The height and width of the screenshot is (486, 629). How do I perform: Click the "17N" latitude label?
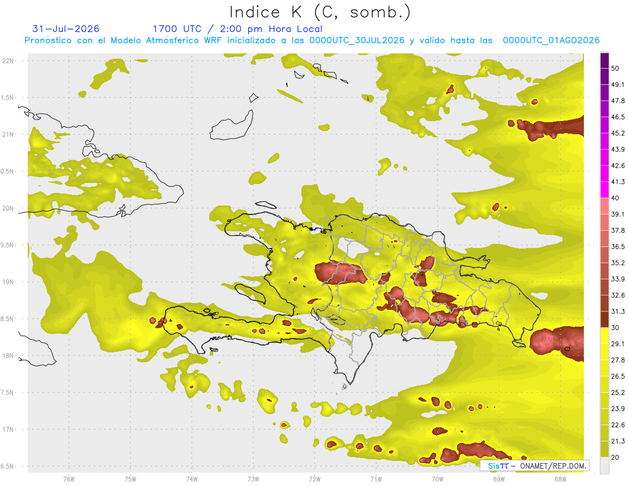point(8,429)
